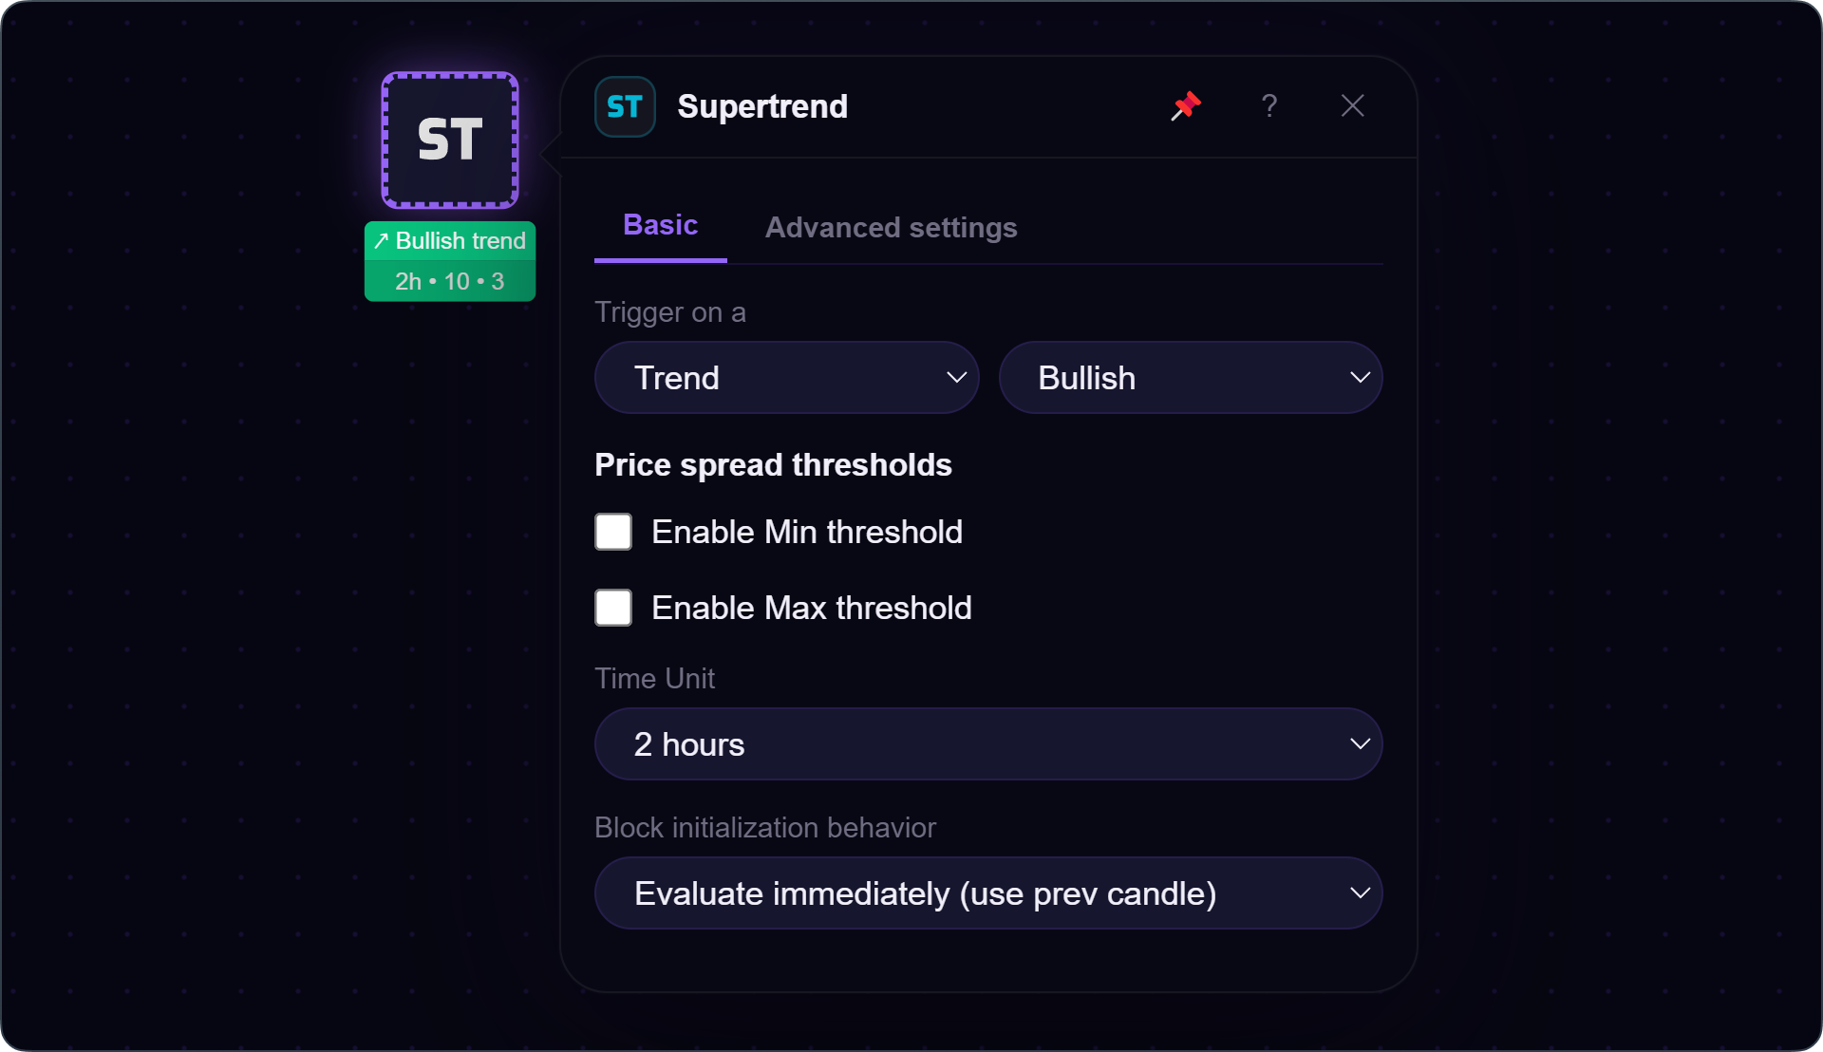Click the Supertrend panel title
This screenshot has width=1823, height=1052.
point(762,106)
